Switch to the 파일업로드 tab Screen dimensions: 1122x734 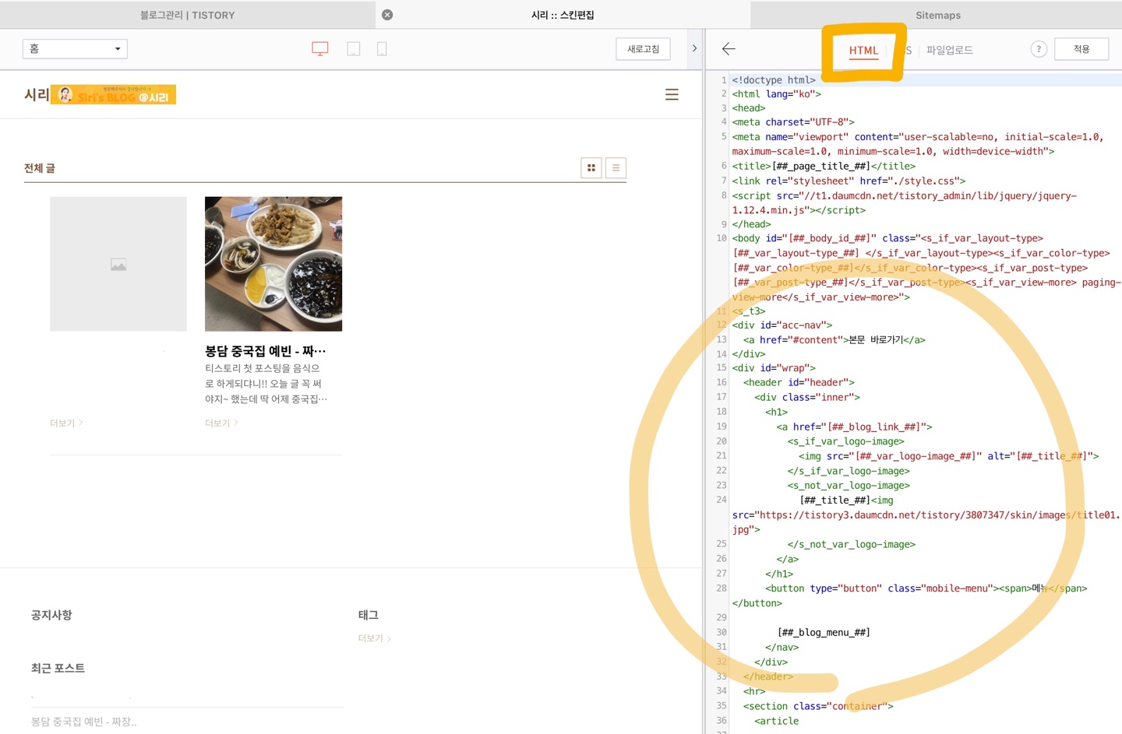click(x=949, y=50)
